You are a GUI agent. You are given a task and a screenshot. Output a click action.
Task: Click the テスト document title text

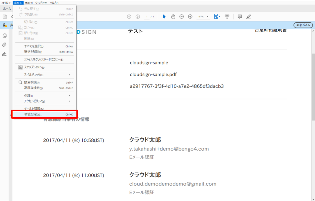pyautogui.click(x=135, y=31)
